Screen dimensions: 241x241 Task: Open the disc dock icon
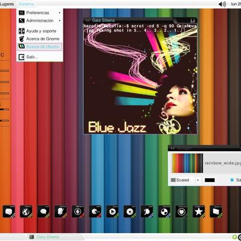click(130, 211)
